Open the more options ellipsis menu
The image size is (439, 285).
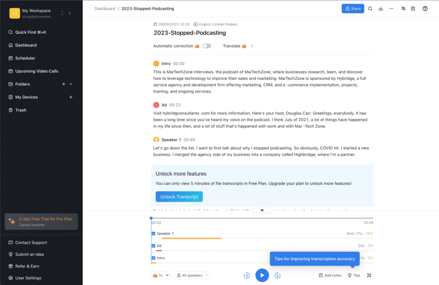[x=392, y=8]
